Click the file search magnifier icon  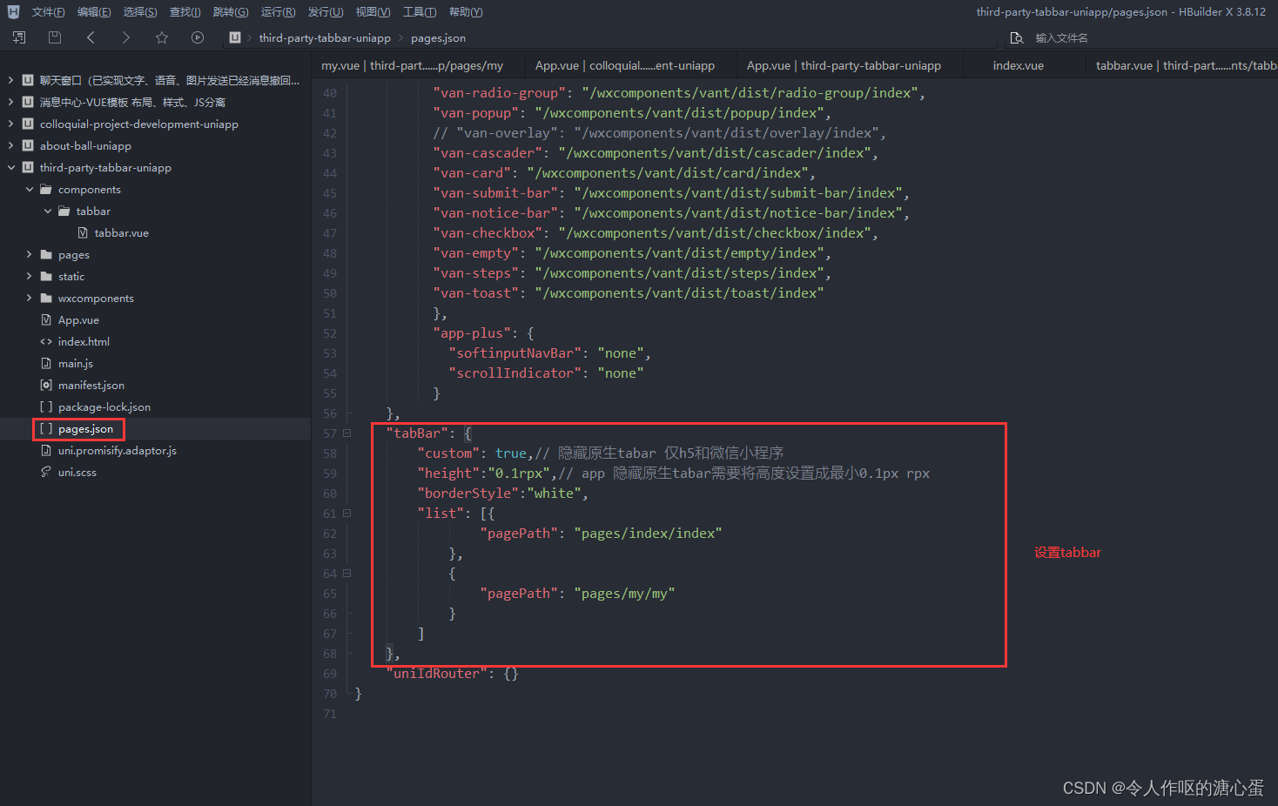click(x=1016, y=37)
